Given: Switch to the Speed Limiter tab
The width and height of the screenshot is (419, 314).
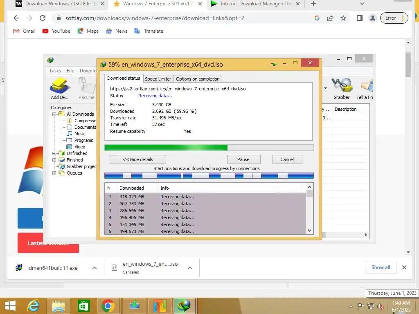Looking at the screenshot, I should click(x=158, y=79).
